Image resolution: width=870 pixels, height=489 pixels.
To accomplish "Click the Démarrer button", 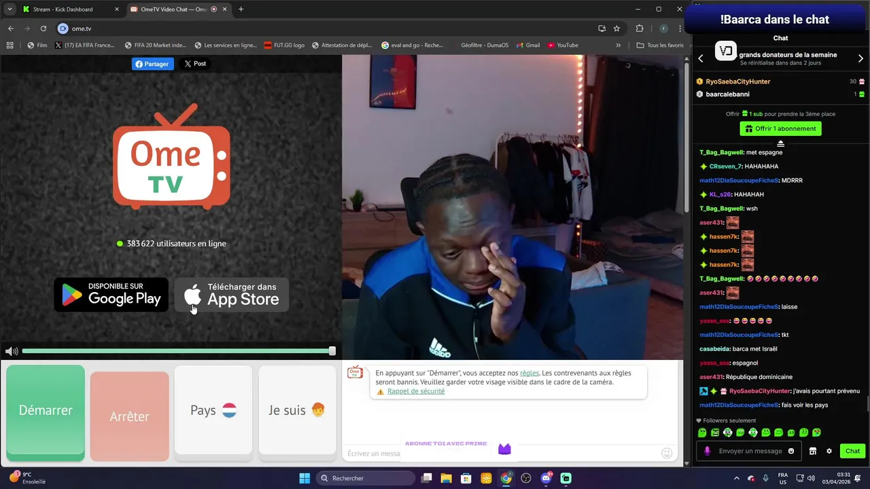I will [46, 411].
